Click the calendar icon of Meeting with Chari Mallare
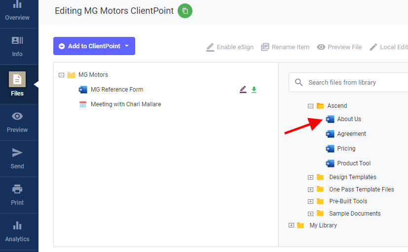 (83, 104)
